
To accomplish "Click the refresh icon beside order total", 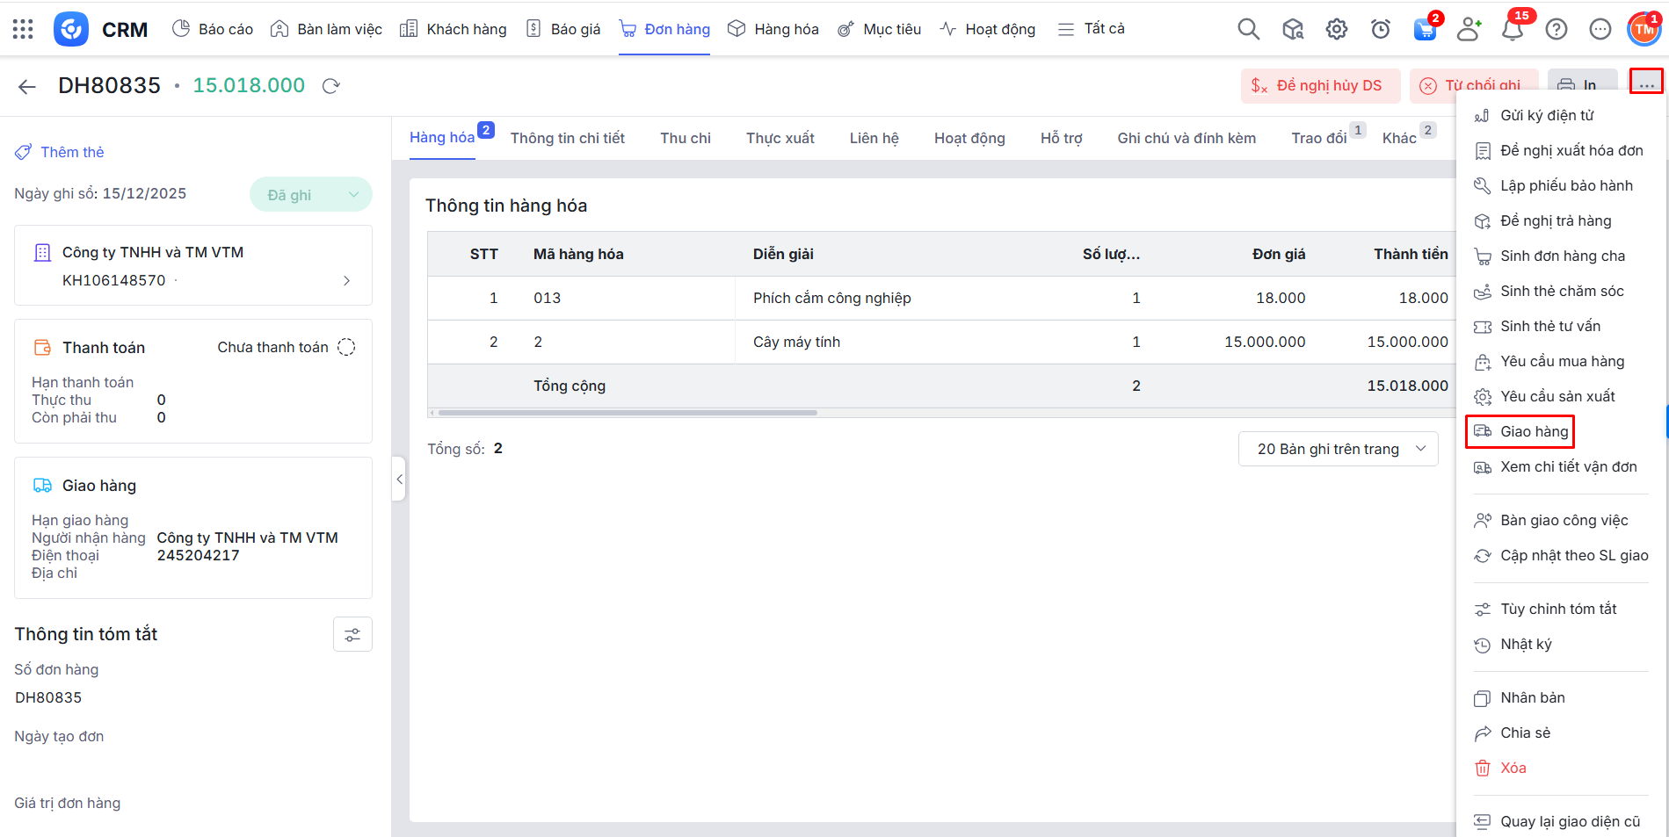I will pos(331,86).
